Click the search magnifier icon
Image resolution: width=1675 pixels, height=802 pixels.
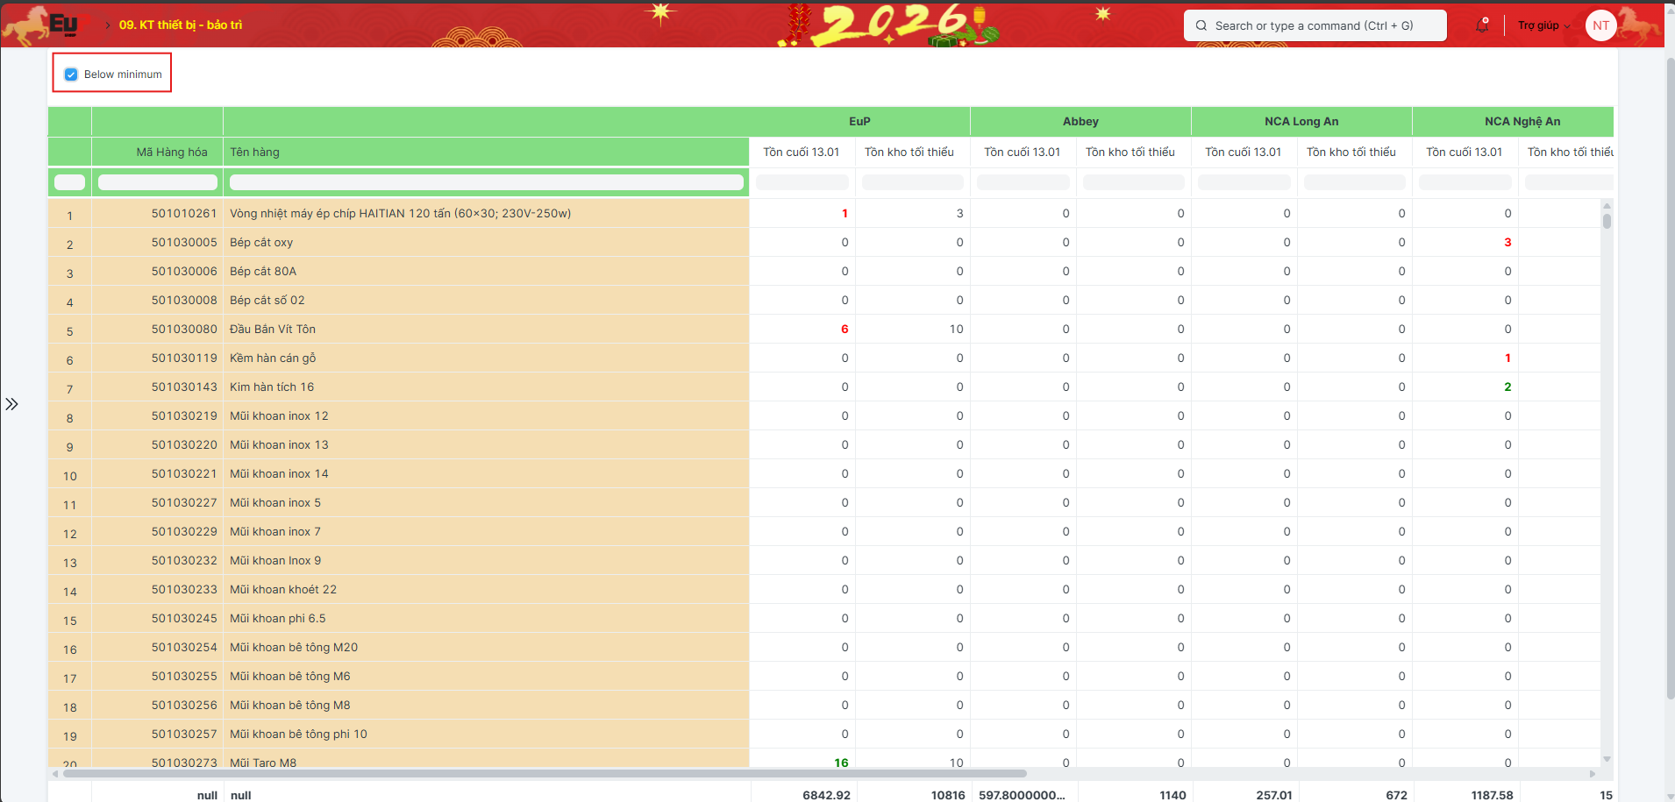[1201, 25]
